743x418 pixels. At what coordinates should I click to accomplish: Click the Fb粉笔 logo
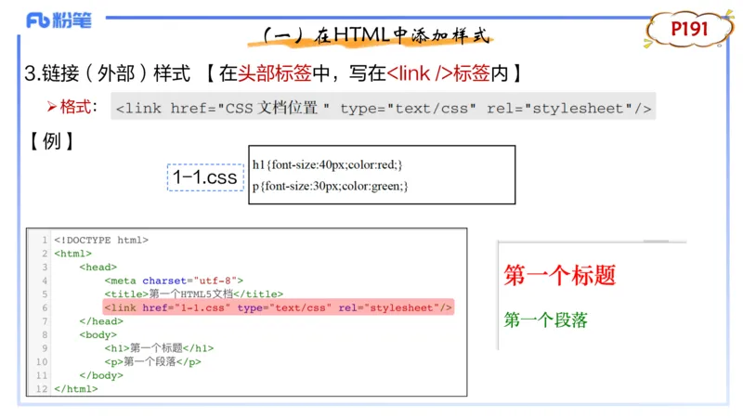click(x=59, y=20)
